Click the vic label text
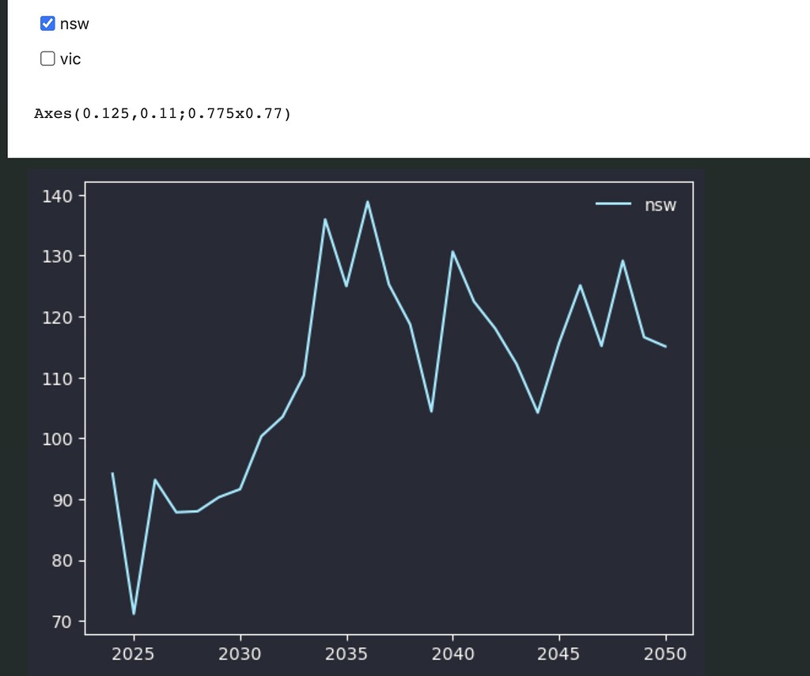Screen dimensions: 810x676 (x=72, y=59)
